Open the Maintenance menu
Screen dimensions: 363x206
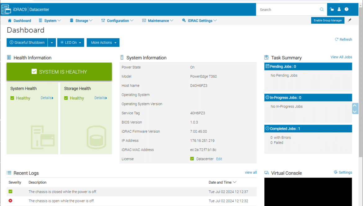[158, 21]
